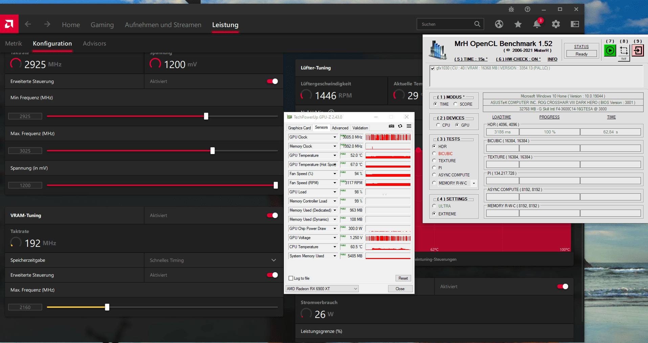Toggle the sidebar panel icon
The width and height of the screenshot is (648, 343).
[575, 24]
